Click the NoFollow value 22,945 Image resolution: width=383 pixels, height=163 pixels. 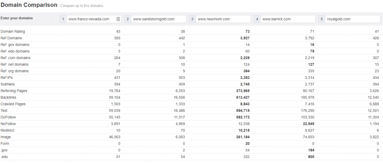(x=309, y=124)
